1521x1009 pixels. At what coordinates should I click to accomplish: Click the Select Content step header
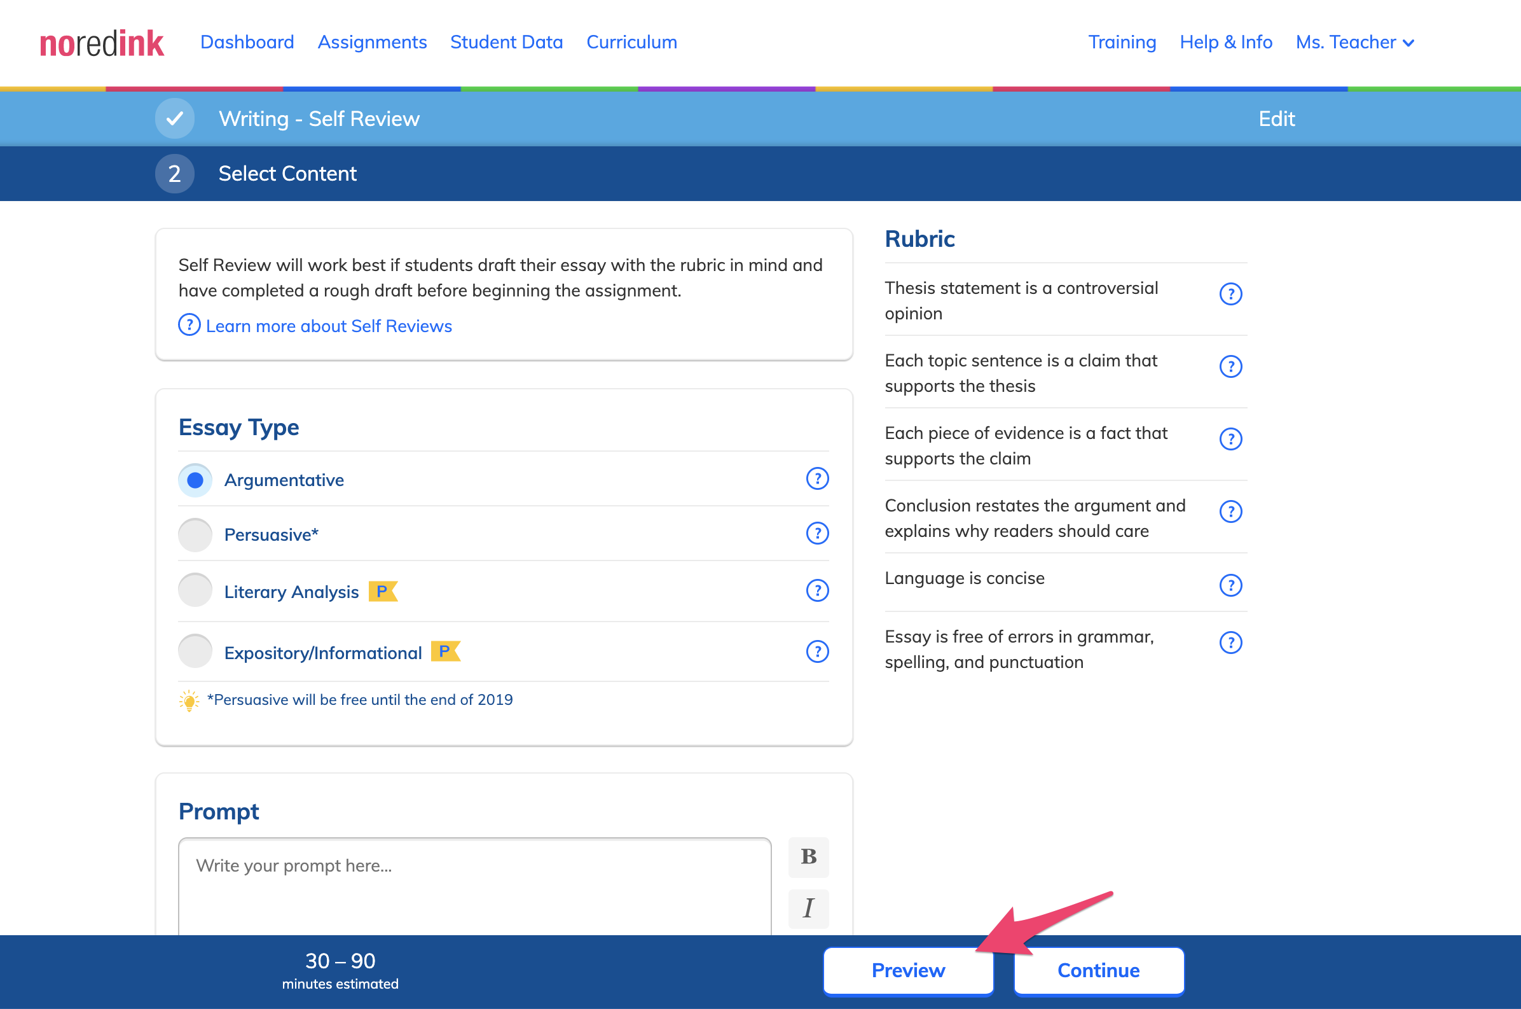(287, 174)
